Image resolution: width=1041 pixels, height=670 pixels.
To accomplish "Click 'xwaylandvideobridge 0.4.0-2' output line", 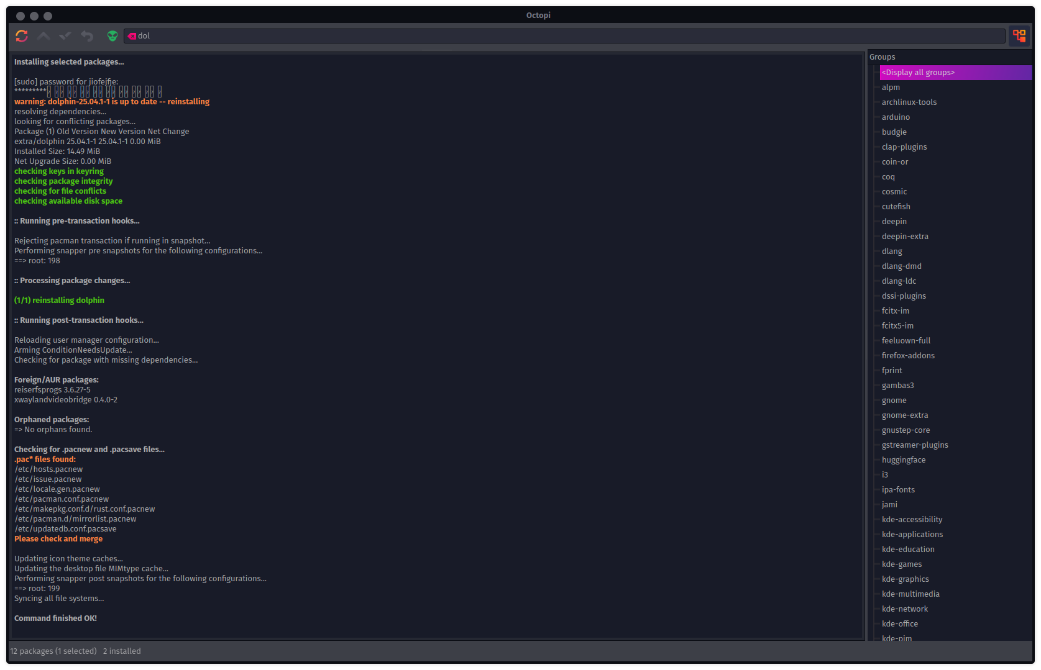I will click(x=66, y=400).
